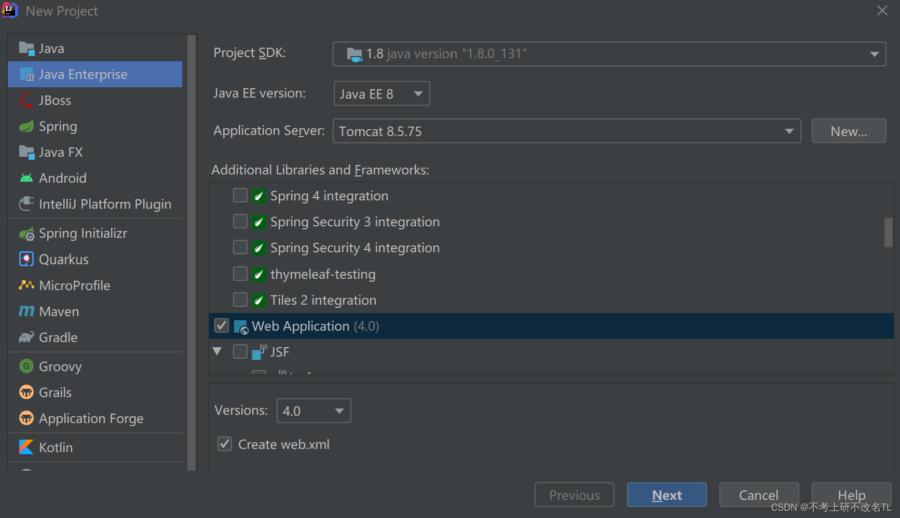Screen dimensions: 900x518
Task: Open the Versions 4.0 dropdown
Action: (314, 411)
